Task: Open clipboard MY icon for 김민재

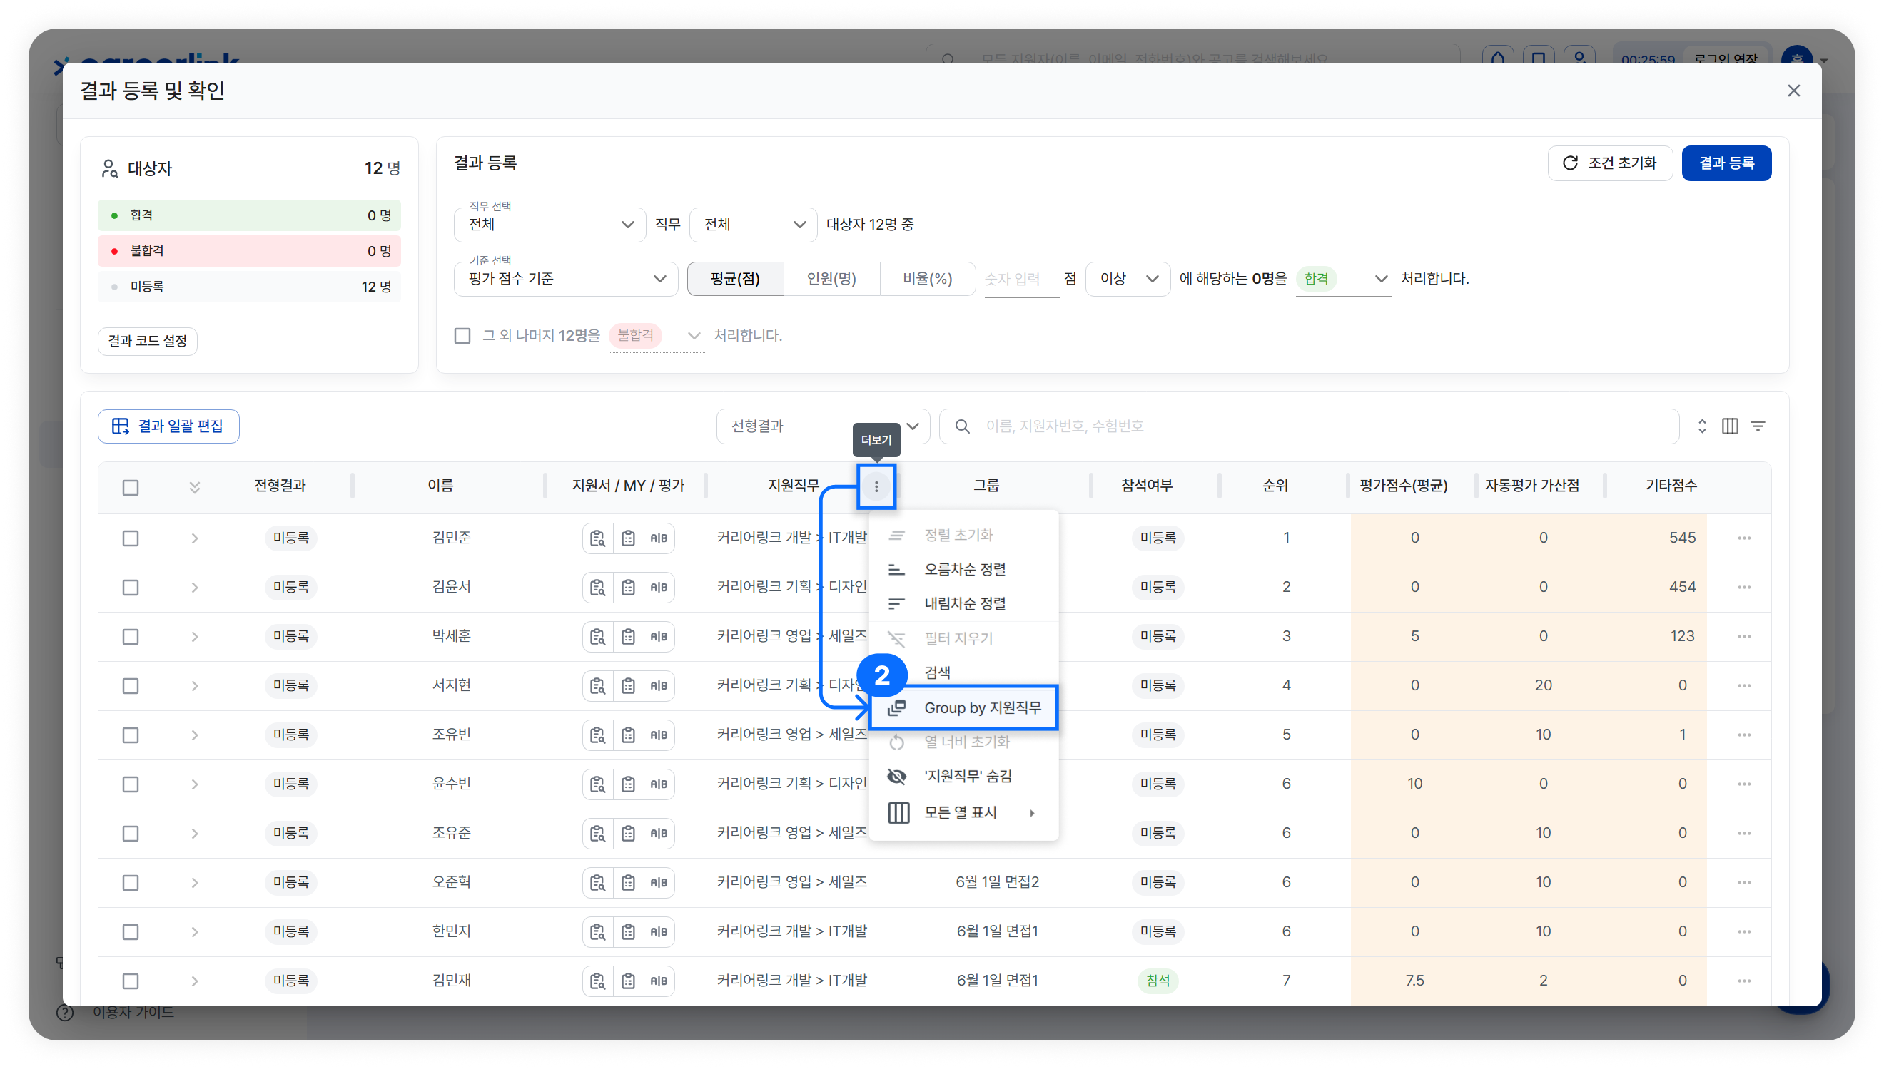Action: coord(628,981)
